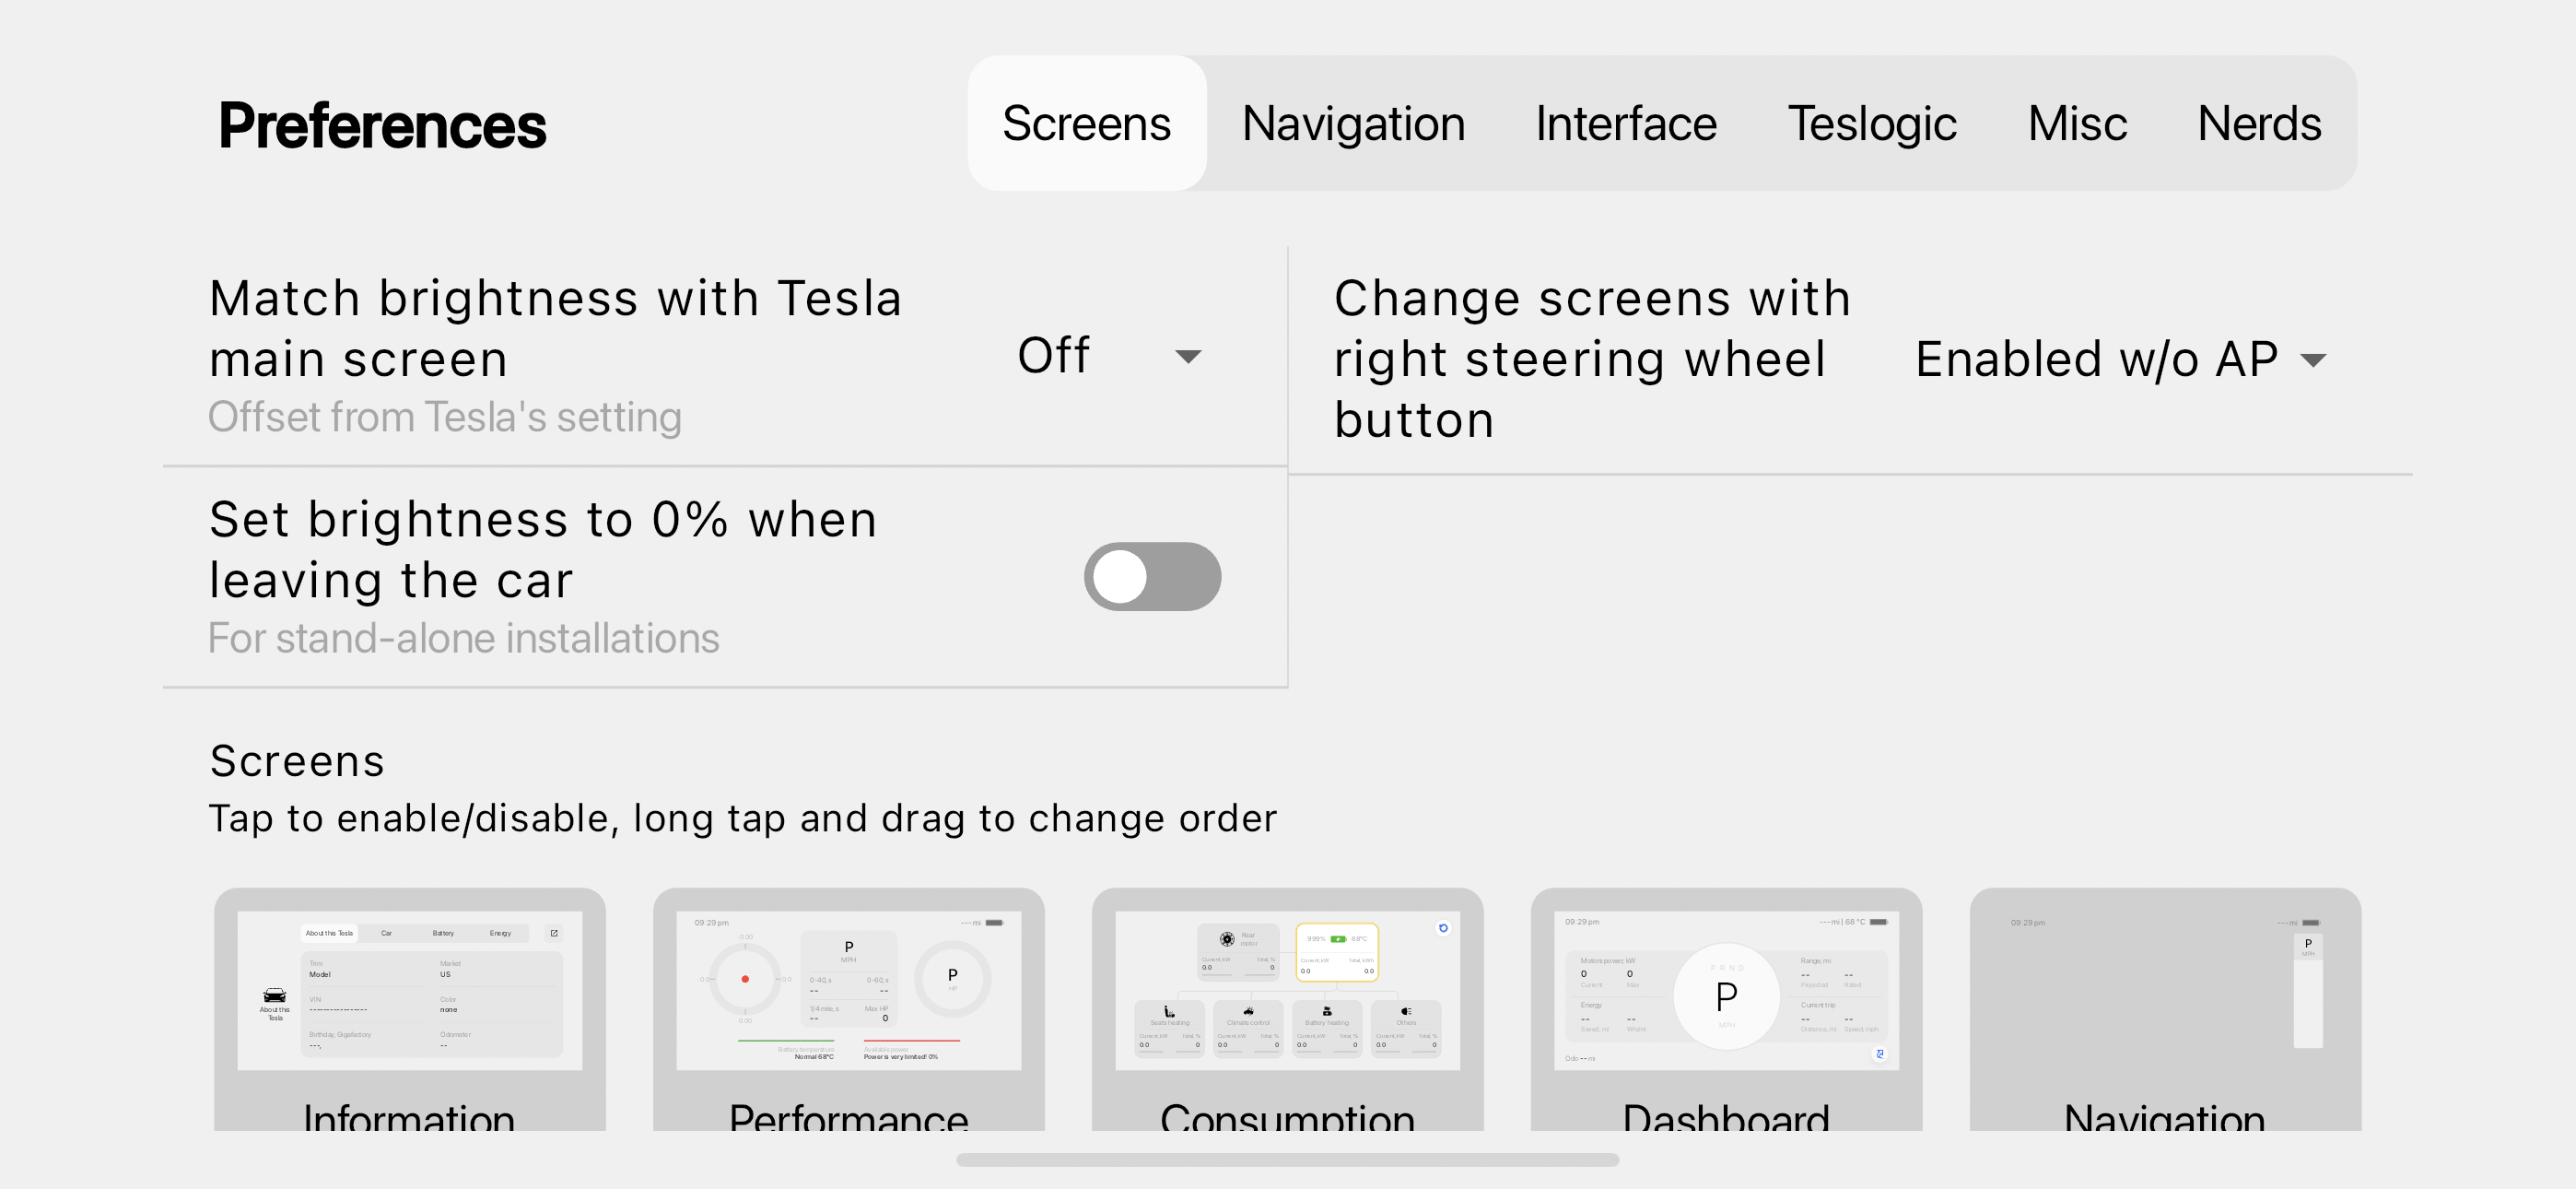Tap the Consumption screen tile label
The image size is (2576, 1189).
tap(1287, 1116)
